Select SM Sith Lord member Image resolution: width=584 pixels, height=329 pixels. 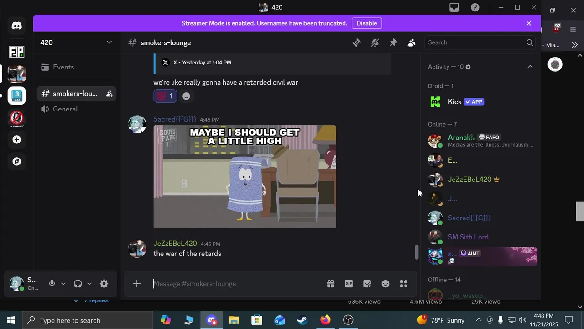pyautogui.click(x=481, y=237)
